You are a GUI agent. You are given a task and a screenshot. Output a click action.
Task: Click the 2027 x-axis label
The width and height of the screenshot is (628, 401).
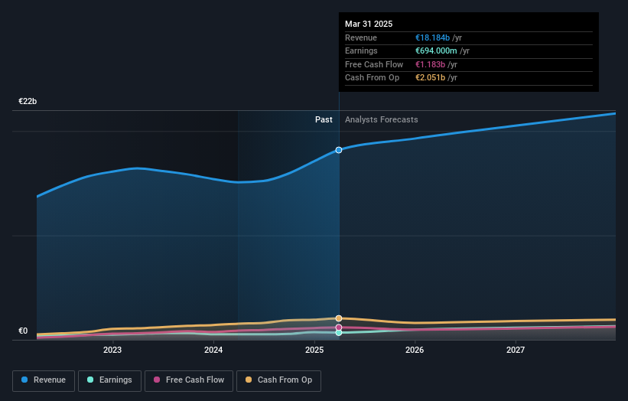coord(516,350)
